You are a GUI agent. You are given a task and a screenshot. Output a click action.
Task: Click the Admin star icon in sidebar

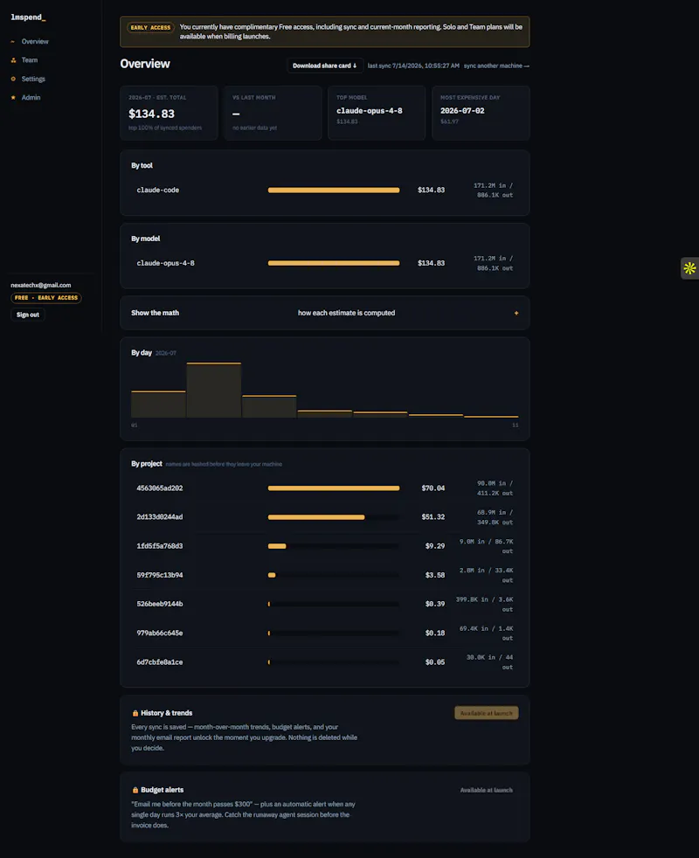[x=13, y=97]
